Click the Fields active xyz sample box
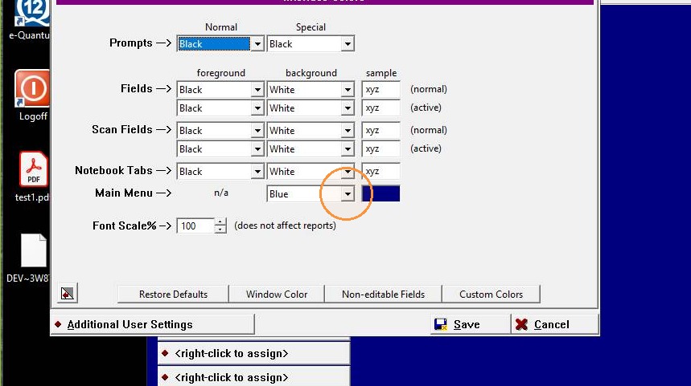The width and height of the screenshot is (691, 386). pos(380,108)
